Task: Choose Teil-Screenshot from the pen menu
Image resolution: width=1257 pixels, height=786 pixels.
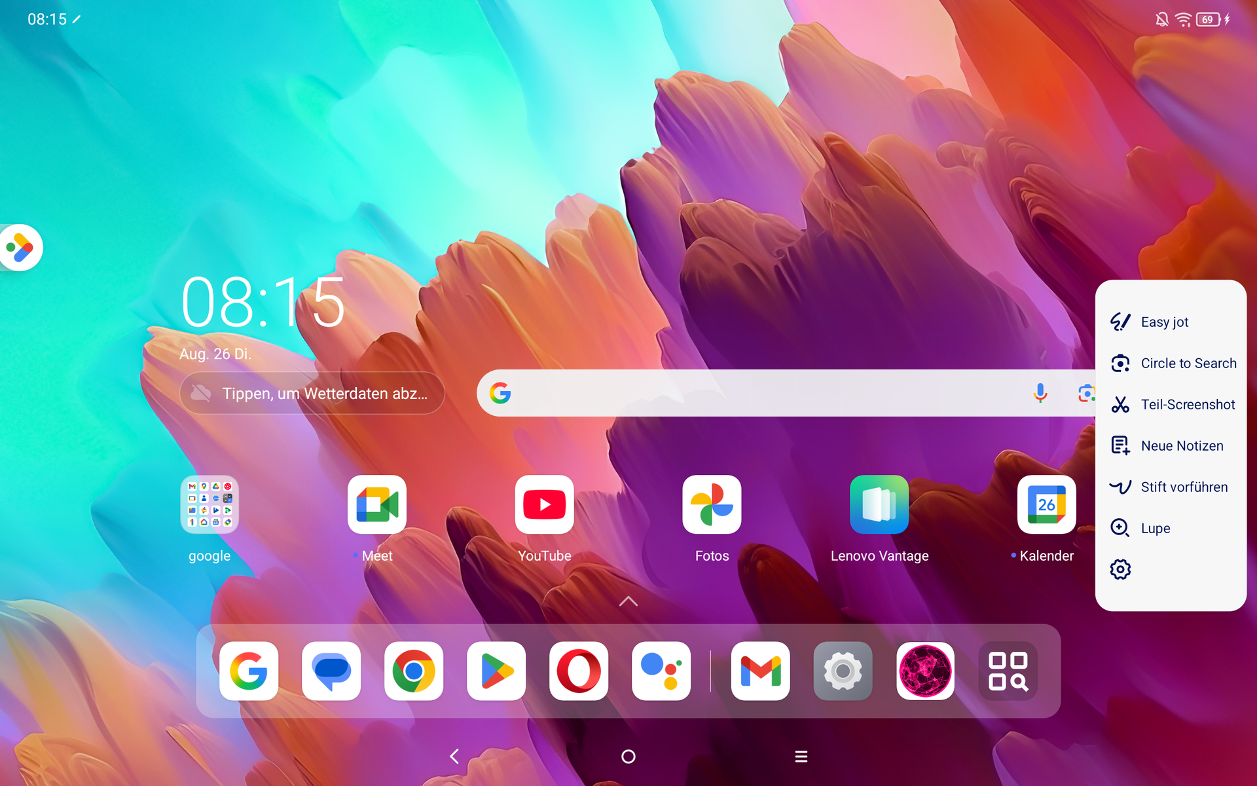Action: 1172,405
